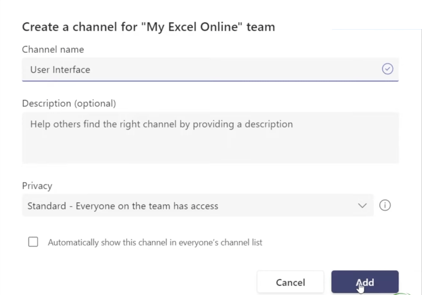The height and width of the screenshot is (295, 422).
Task: Click the downward chevron on the Privacy field
Action: click(362, 206)
